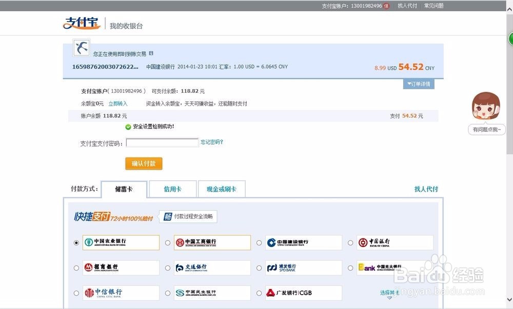Select the 招商银行 radio button

tap(76, 268)
